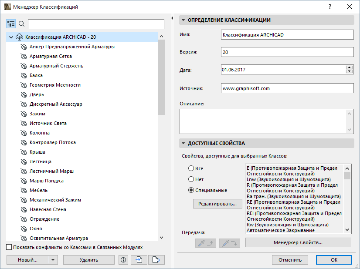Collapse the left panel with arrow
This screenshot has height=269, width=360.
click(172, 18)
